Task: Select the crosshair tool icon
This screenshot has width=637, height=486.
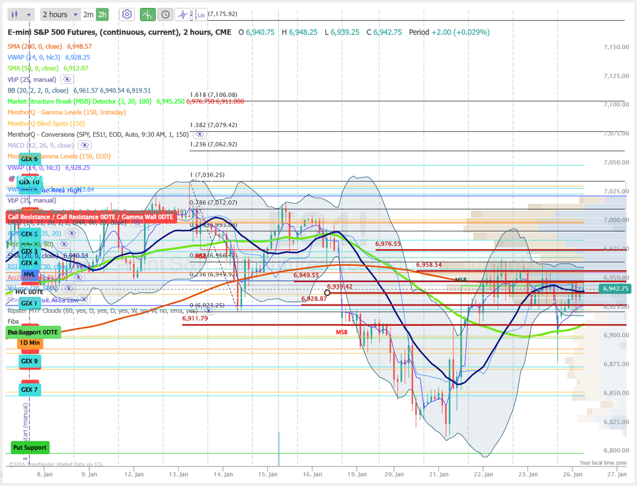Action: (x=182, y=15)
